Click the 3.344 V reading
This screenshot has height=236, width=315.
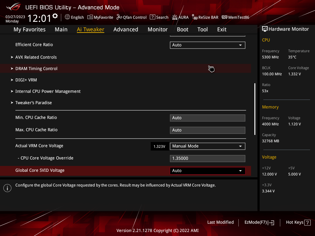tap(268, 191)
